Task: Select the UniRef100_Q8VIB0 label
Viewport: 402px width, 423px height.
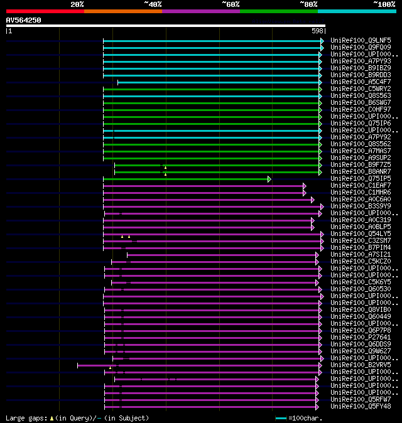Action: 361,309
